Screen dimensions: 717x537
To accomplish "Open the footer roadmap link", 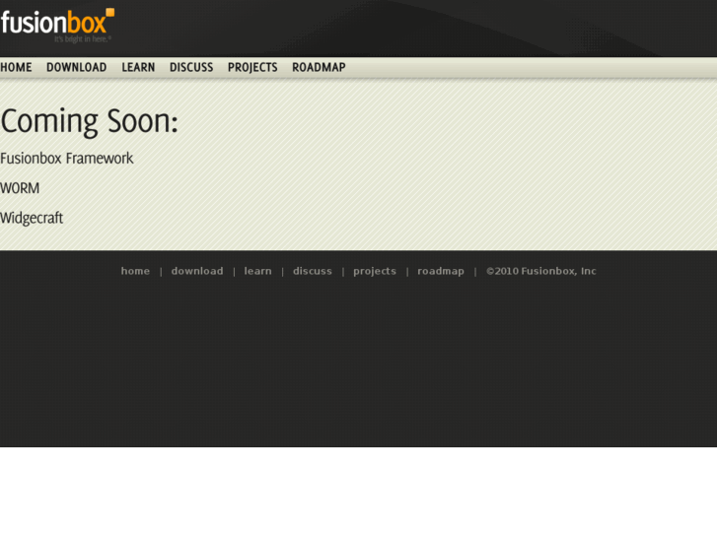I will pyautogui.click(x=441, y=272).
